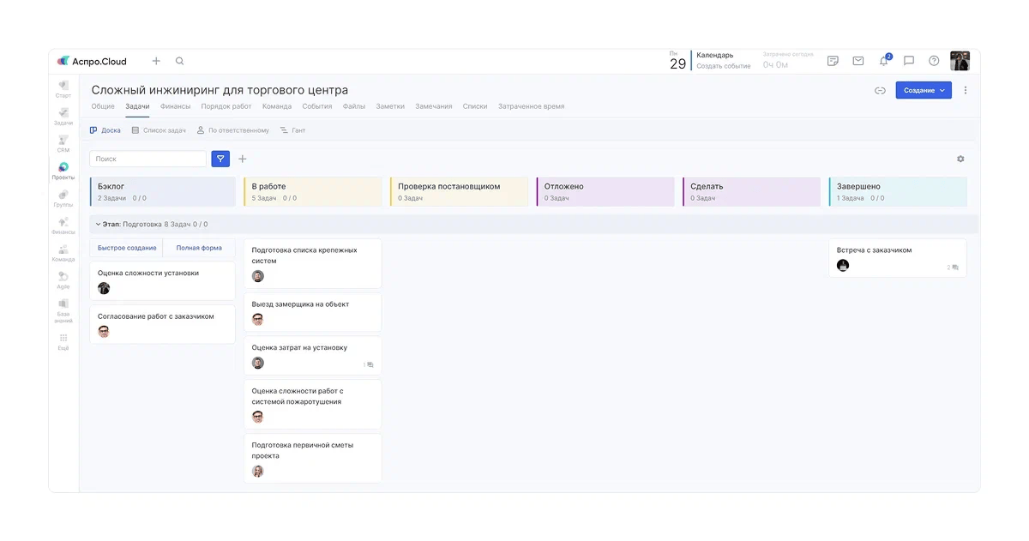Screen dimensions: 1029x541
Task: Click the chat messages icon in header
Action: click(909, 61)
